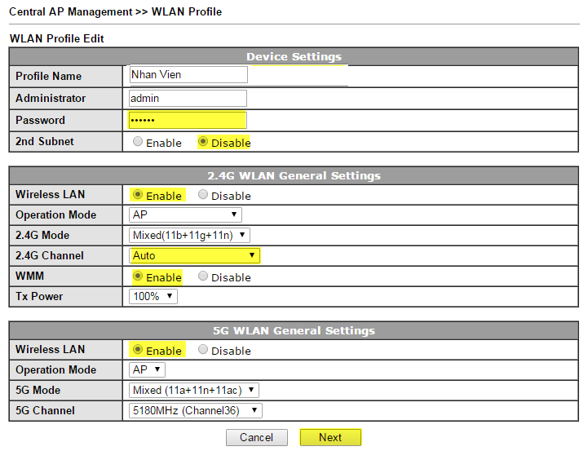This screenshot has height=451, width=588.
Task: Disable 5G Wireless LAN radio
Action: pos(203,349)
